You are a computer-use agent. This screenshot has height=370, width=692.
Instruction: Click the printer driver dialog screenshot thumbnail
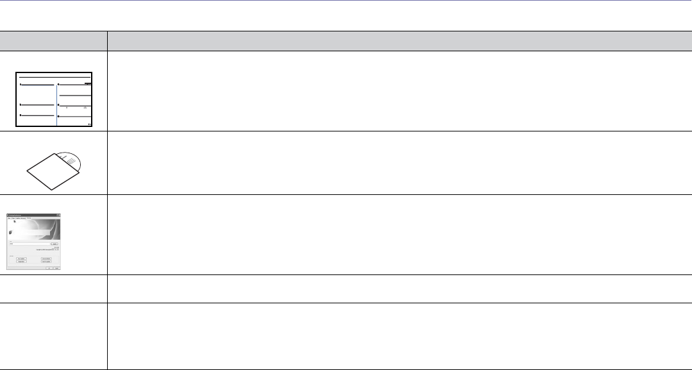(x=33, y=242)
